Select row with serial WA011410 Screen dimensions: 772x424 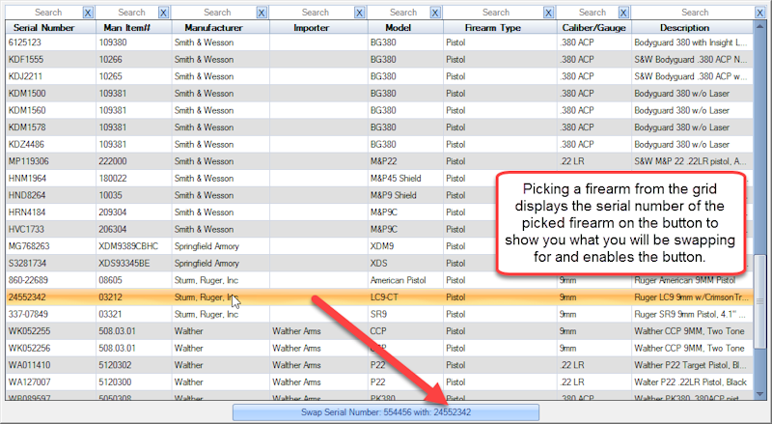(x=379, y=365)
